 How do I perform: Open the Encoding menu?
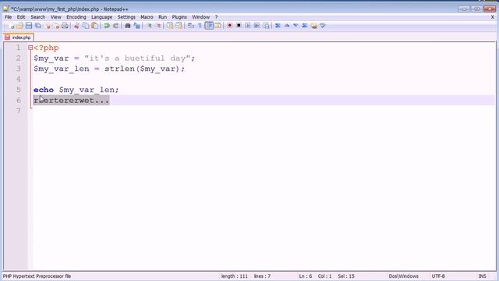pyautogui.click(x=76, y=17)
